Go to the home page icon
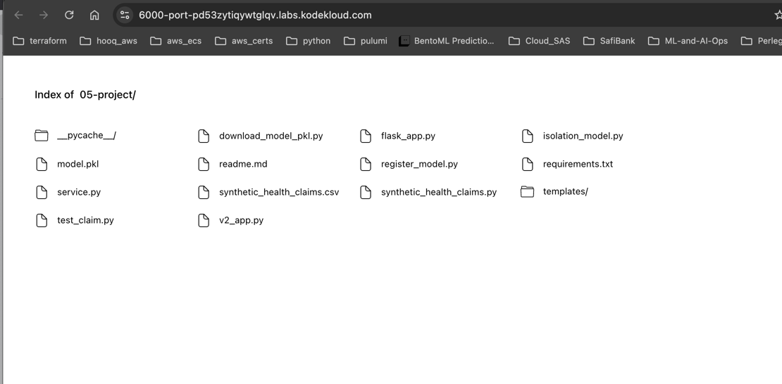Viewport: 782px width, 384px height. click(x=94, y=15)
